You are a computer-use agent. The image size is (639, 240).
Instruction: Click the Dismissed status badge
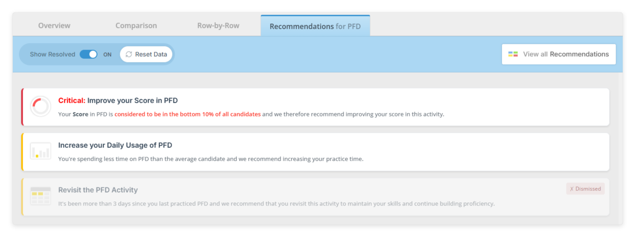point(585,189)
